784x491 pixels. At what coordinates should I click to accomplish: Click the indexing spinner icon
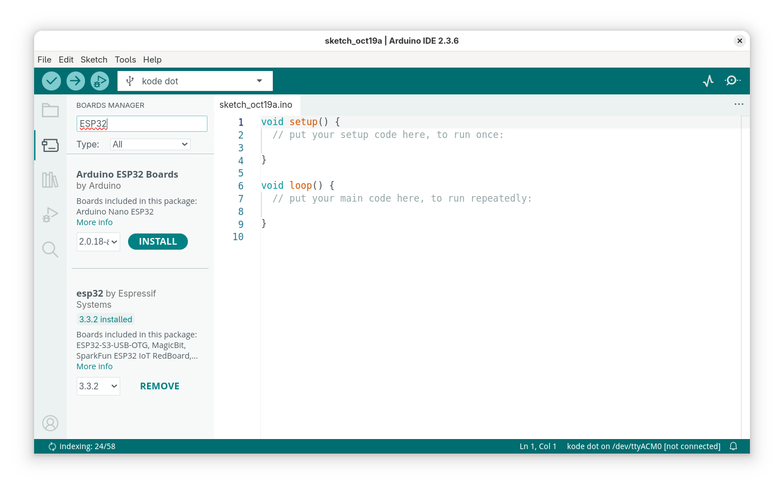52,446
